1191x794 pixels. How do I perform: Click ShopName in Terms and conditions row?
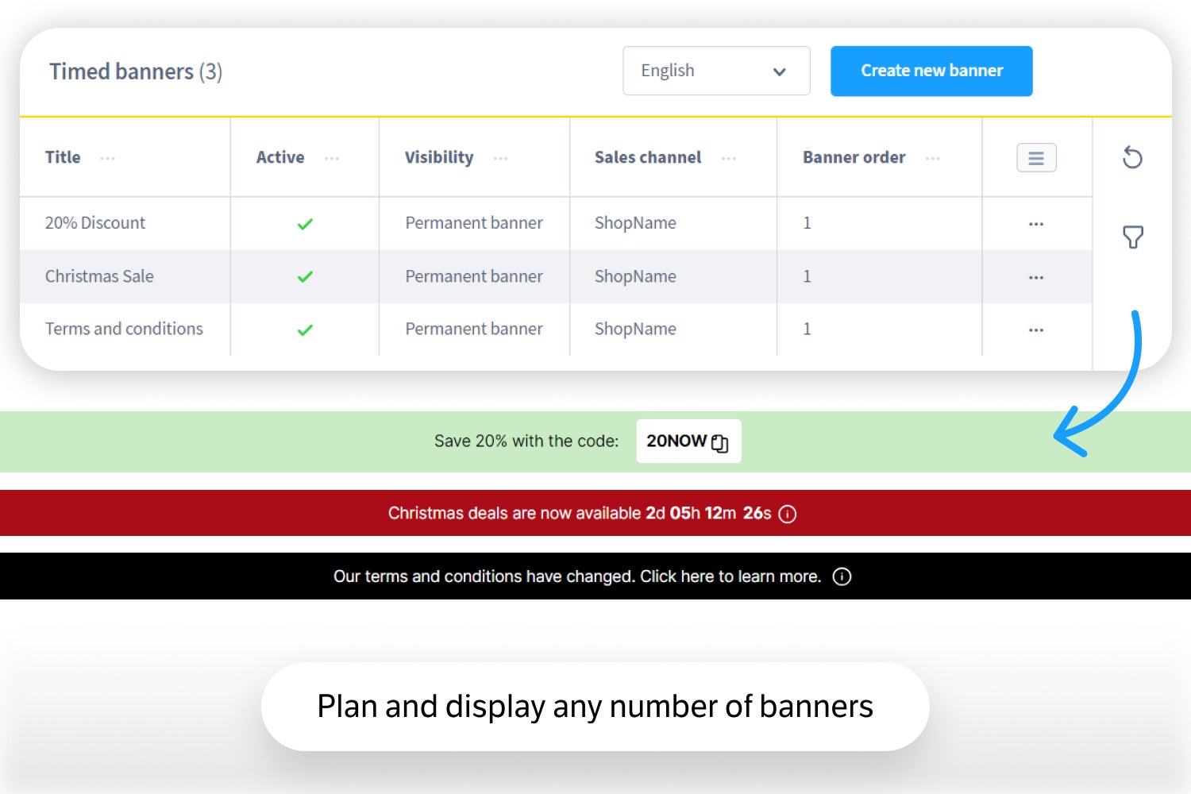(x=635, y=329)
